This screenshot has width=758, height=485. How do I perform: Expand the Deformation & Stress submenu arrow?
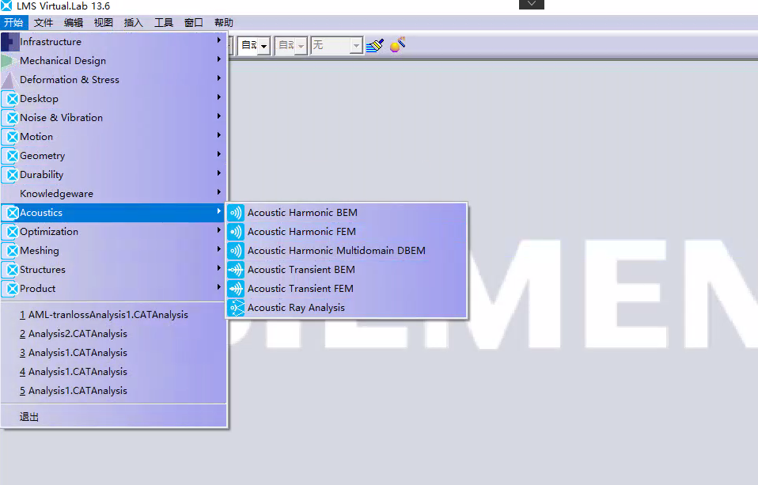click(x=219, y=78)
